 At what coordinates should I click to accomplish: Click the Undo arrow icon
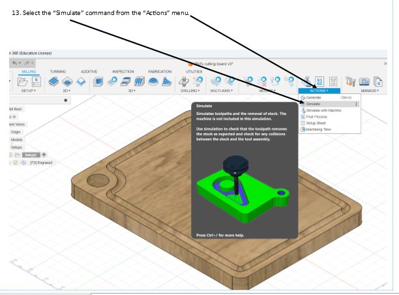click(15, 63)
